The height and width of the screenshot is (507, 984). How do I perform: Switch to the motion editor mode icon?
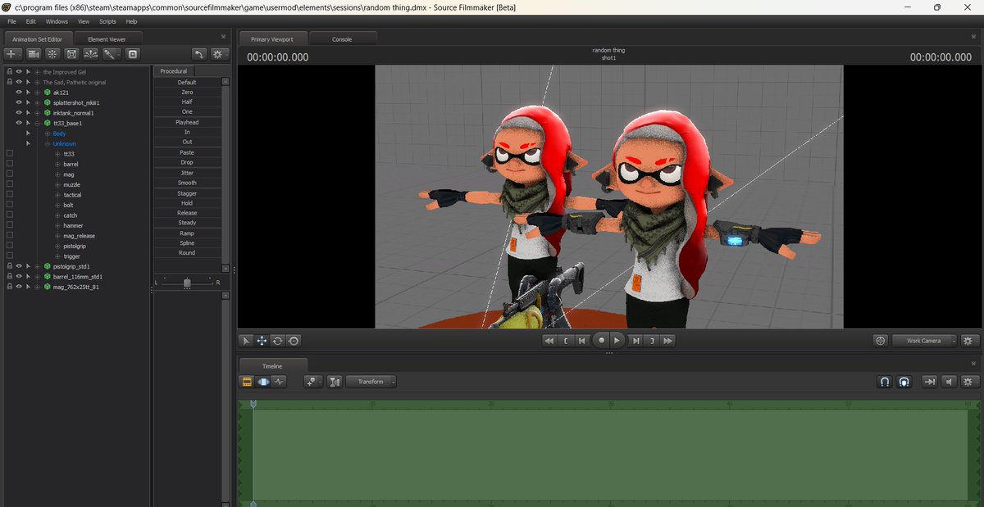click(263, 382)
